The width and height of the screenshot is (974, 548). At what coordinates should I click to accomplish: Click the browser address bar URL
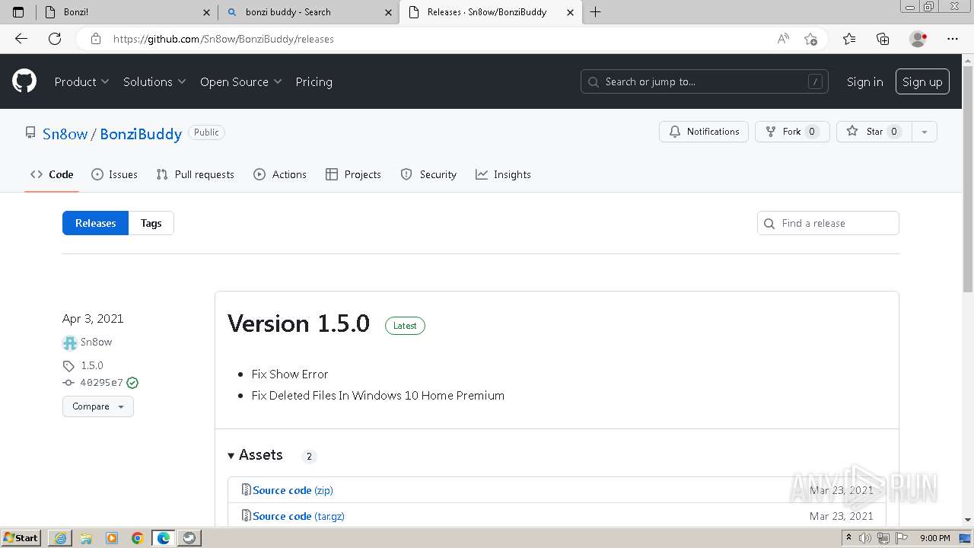[224, 39]
